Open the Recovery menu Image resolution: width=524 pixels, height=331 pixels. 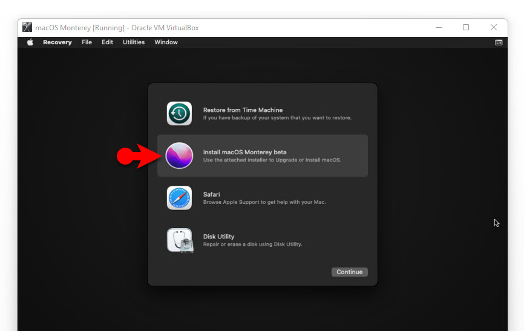[x=57, y=42]
